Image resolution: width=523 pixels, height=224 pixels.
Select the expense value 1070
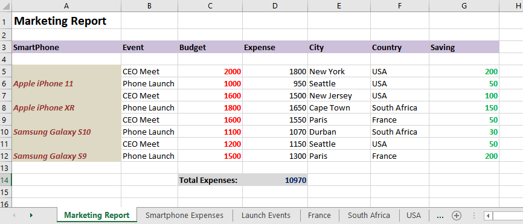click(x=275, y=132)
